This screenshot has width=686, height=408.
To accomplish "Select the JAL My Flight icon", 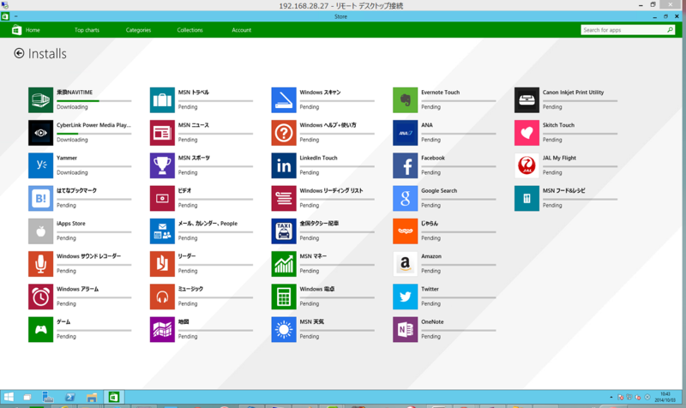I will pos(527,165).
